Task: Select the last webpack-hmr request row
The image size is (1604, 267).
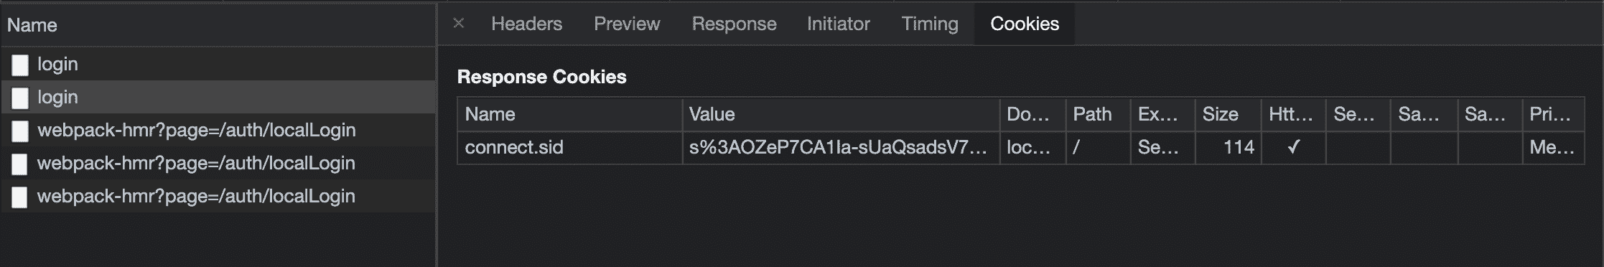Action: (x=218, y=196)
